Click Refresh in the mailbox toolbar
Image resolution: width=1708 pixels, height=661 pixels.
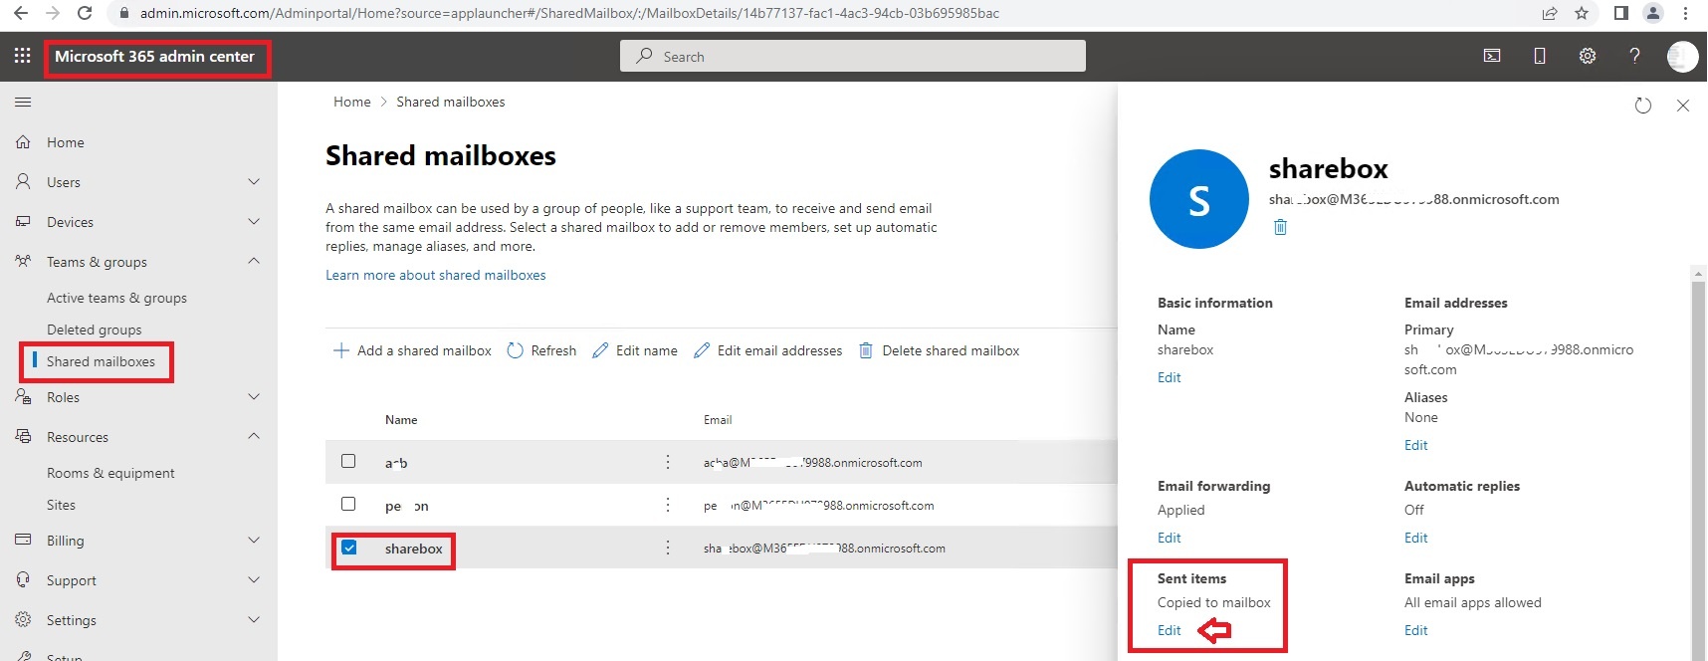click(541, 350)
